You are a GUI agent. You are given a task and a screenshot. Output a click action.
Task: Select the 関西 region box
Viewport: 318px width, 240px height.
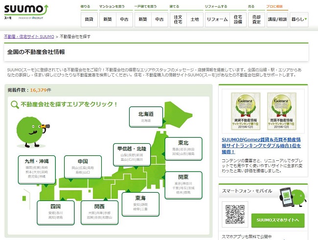99,213
